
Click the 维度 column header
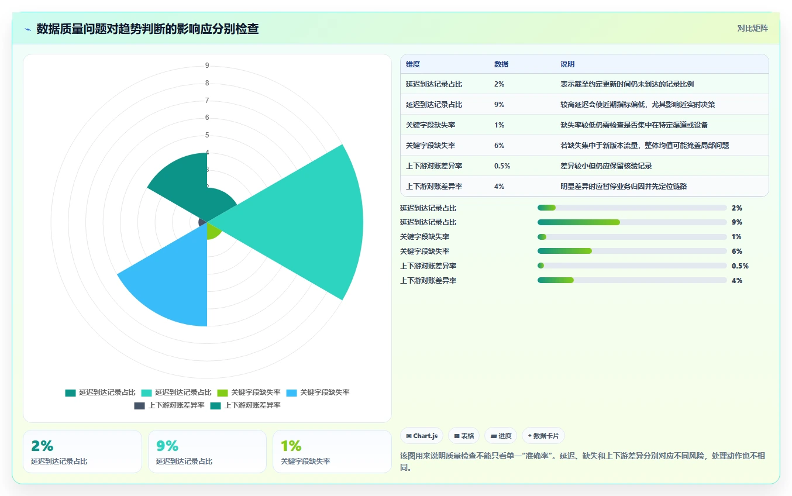tap(413, 64)
